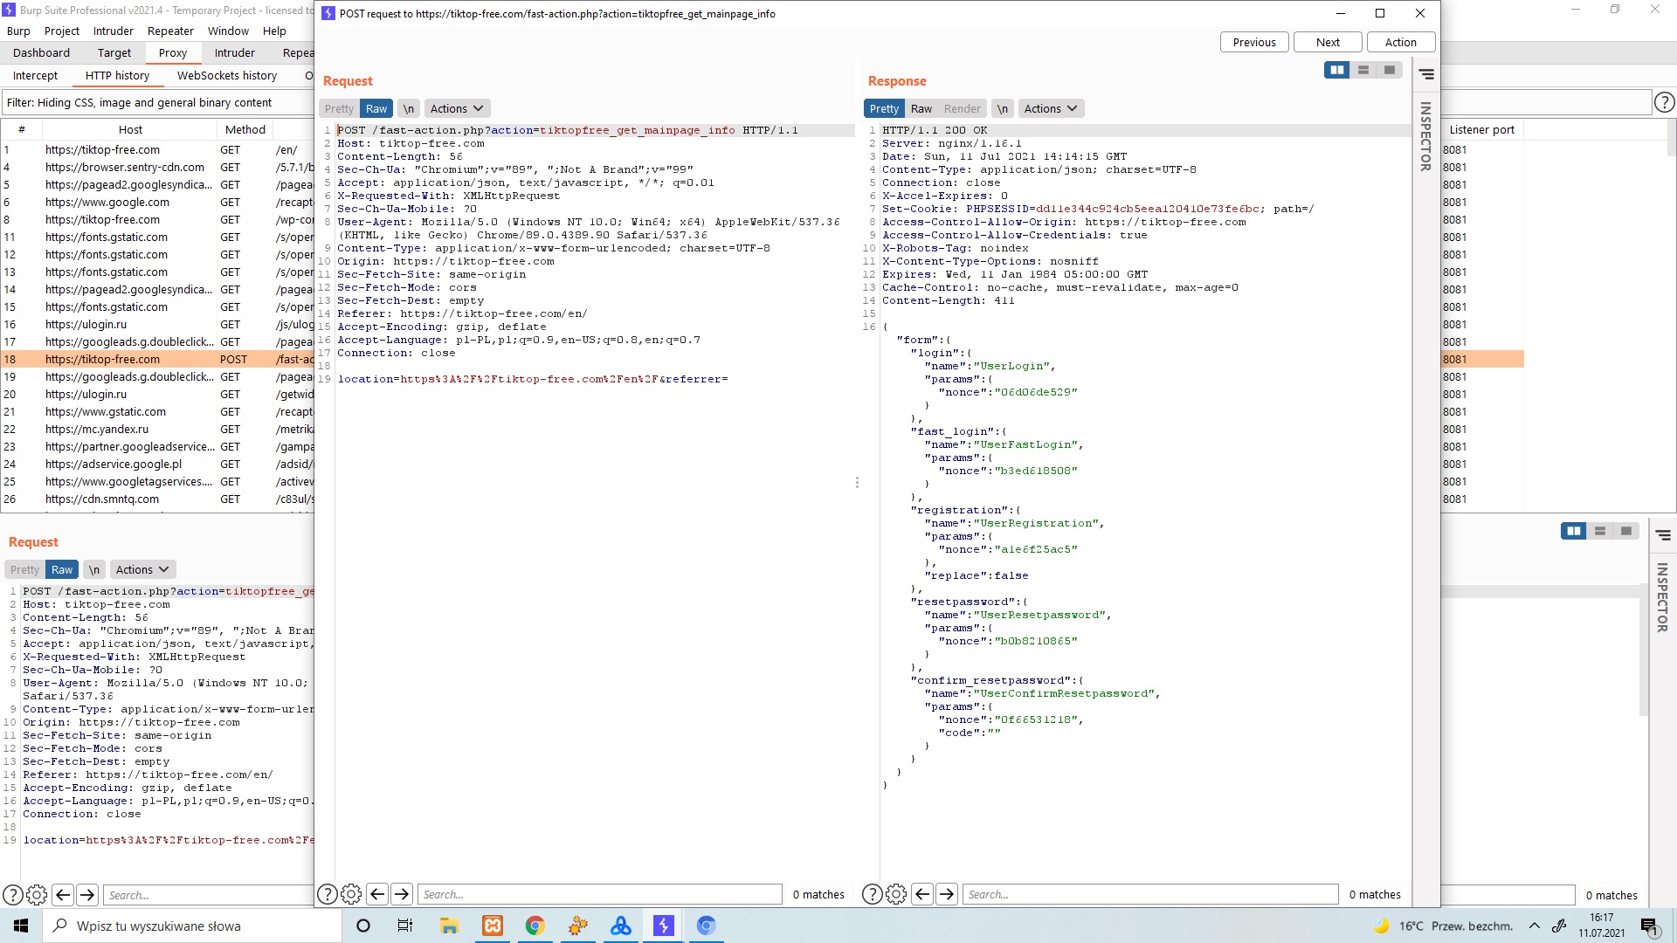1677x943 pixels.
Task: Select side-by-side layout in main window lower pane
Action: tap(1574, 531)
